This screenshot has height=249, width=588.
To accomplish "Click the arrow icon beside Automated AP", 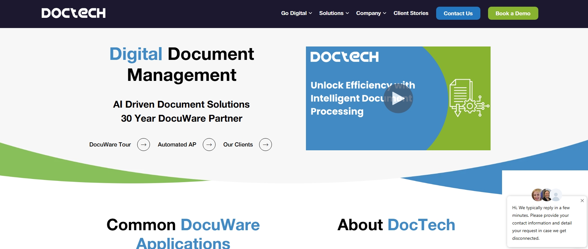I will pyautogui.click(x=209, y=145).
